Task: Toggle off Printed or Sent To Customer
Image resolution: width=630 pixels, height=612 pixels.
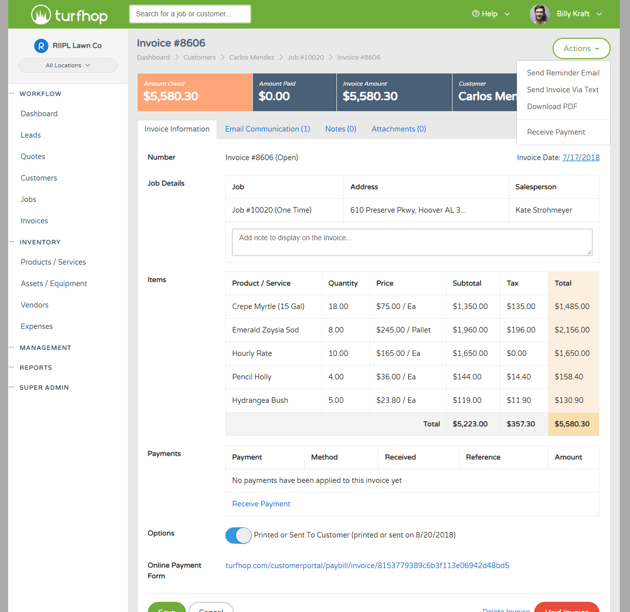Action: (238, 535)
